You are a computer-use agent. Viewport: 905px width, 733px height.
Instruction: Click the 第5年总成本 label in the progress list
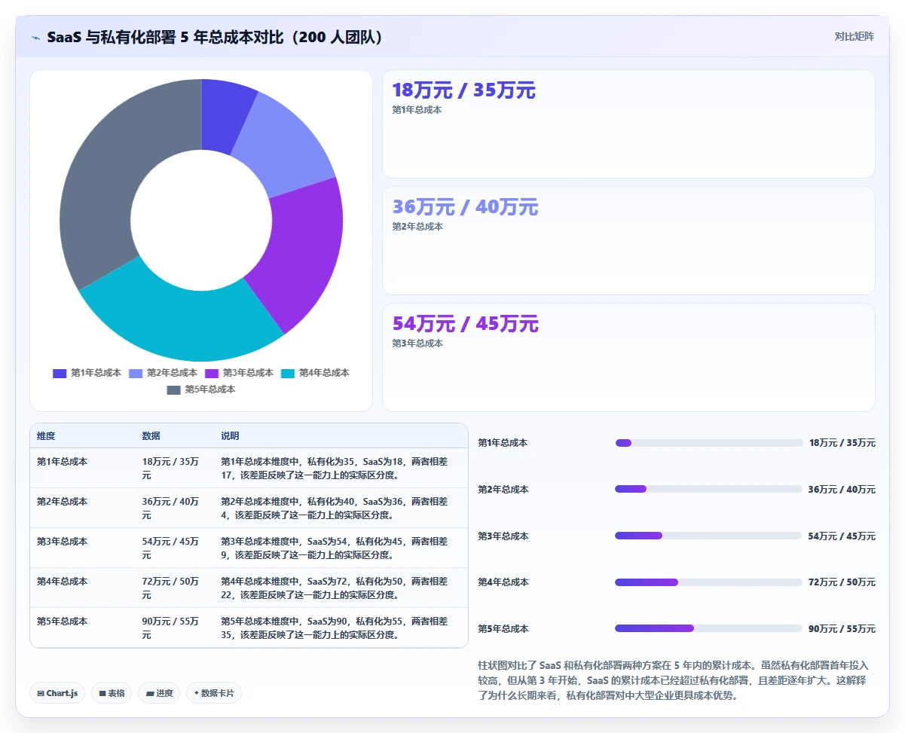point(503,629)
